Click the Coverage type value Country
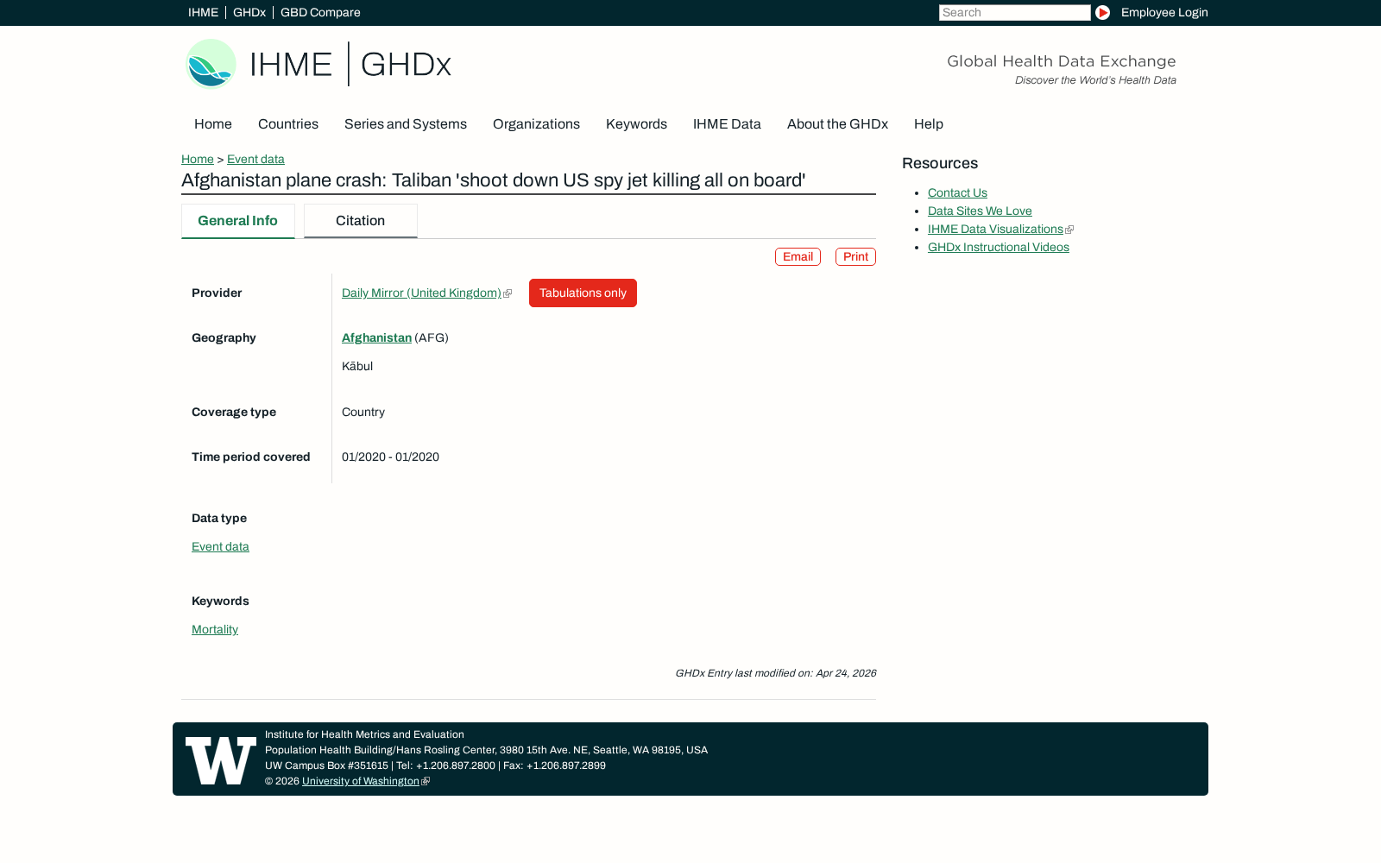The width and height of the screenshot is (1381, 863). pyautogui.click(x=363, y=413)
